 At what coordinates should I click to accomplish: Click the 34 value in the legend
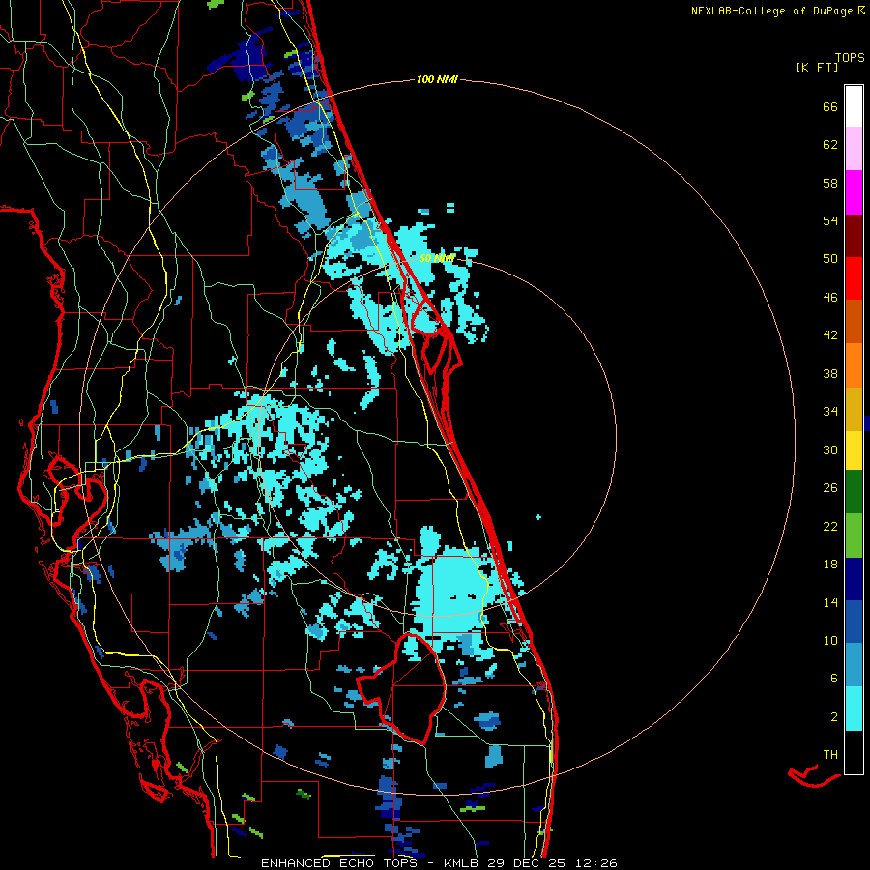click(x=830, y=412)
